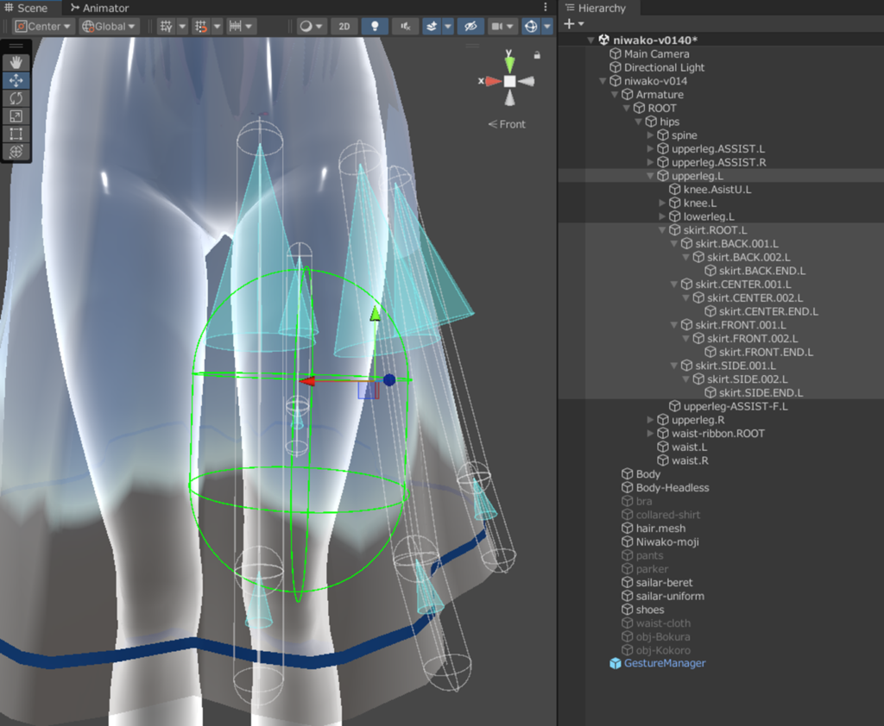Expand the spine bone node
Image resolution: width=884 pixels, height=726 pixels.
[651, 135]
